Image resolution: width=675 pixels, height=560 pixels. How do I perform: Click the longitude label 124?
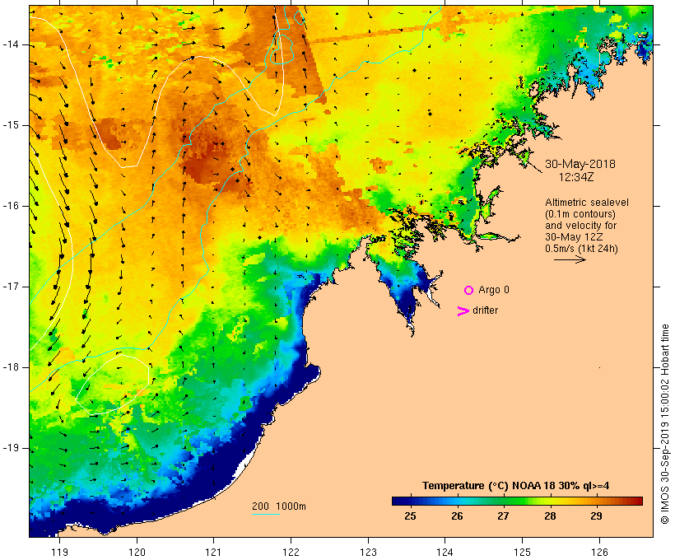(x=445, y=553)
